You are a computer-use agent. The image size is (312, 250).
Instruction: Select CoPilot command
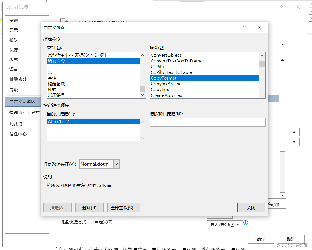[204, 67]
